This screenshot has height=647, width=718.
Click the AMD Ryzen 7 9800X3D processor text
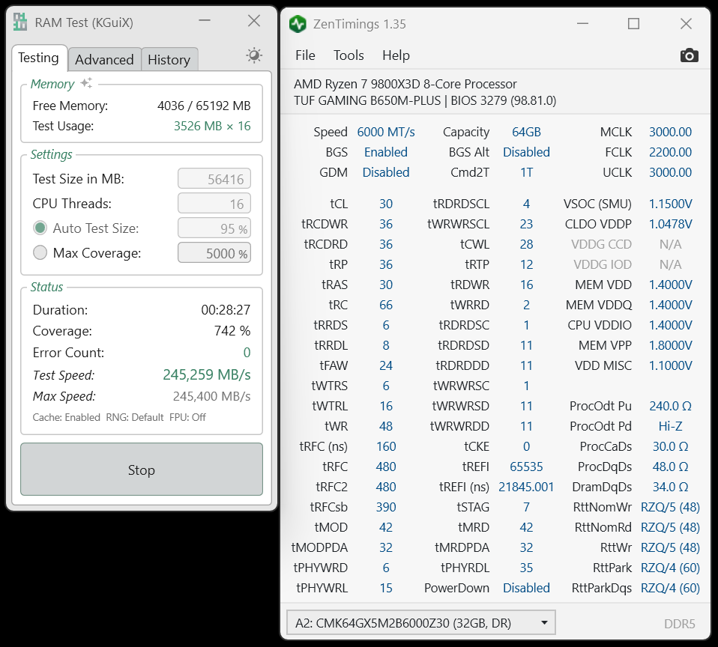(x=405, y=84)
